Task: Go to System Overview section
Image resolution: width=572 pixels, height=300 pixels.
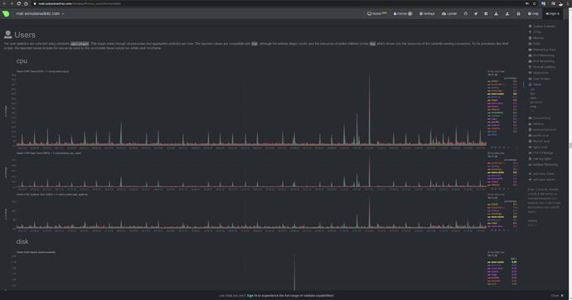Action: point(542,27)
